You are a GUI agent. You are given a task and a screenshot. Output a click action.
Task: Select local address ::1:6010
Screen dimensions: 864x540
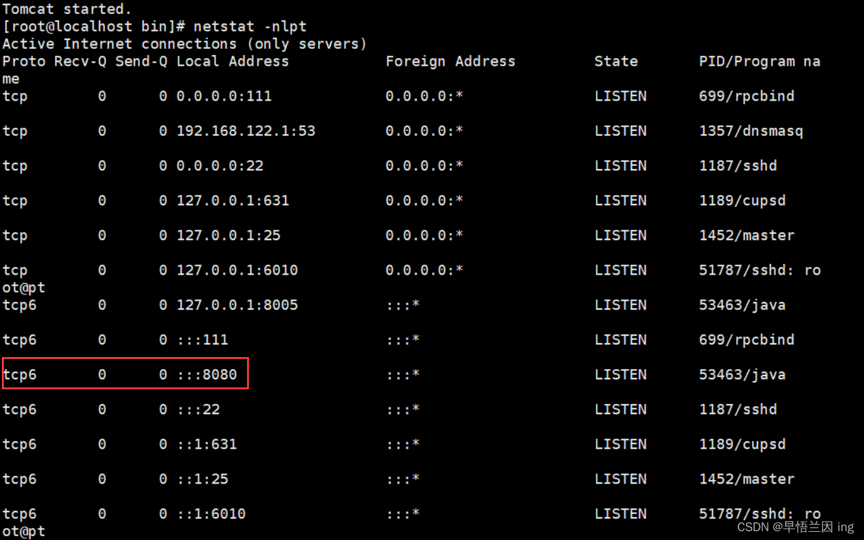[x=211, y=514]
